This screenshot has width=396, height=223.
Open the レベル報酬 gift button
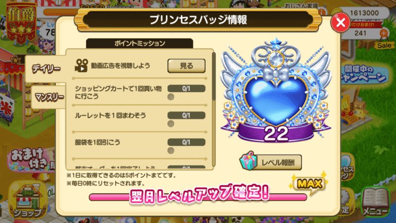point(271,162)
